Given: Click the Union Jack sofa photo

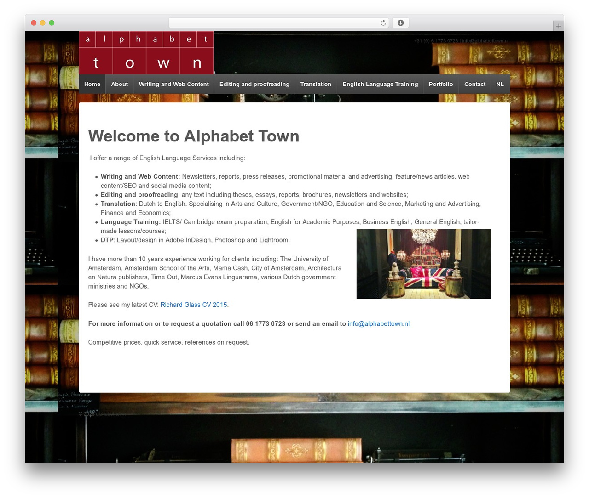Looking at the screenshot, I should click(424, 264).
